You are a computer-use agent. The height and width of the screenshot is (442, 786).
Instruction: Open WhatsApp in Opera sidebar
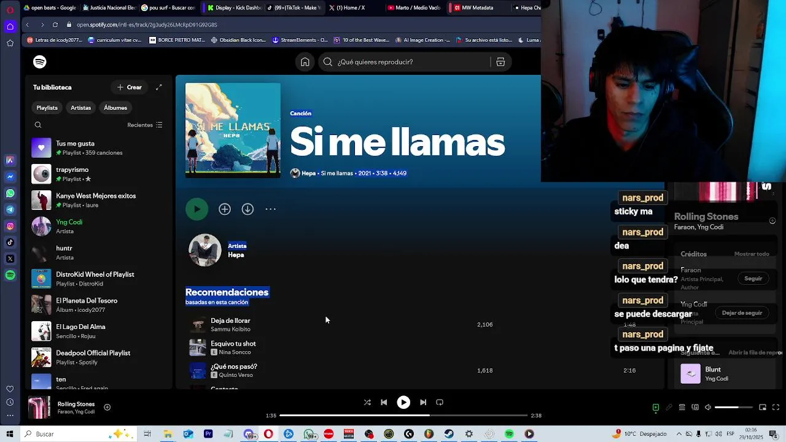pyautogui.click(x=10, y=193)
